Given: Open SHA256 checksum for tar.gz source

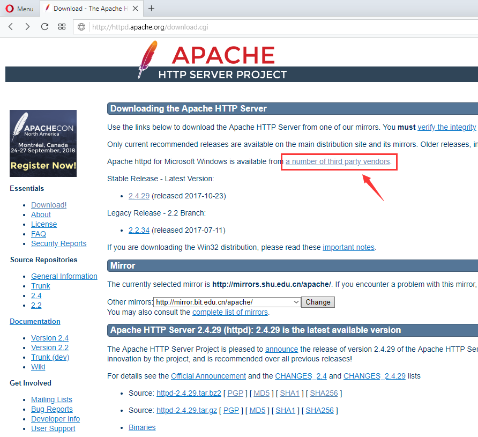Looking at the screenshot, I should (319, 411).
